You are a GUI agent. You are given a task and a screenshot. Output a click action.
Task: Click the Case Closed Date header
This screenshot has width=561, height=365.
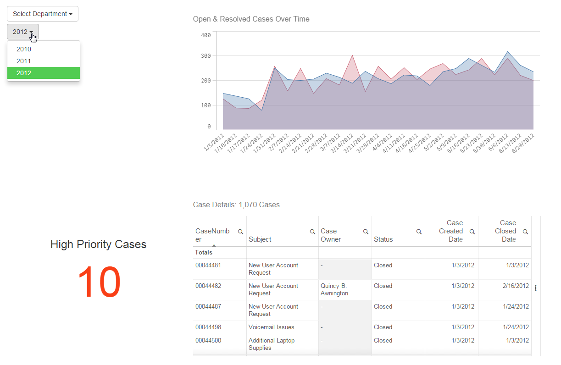coord(505,231)
